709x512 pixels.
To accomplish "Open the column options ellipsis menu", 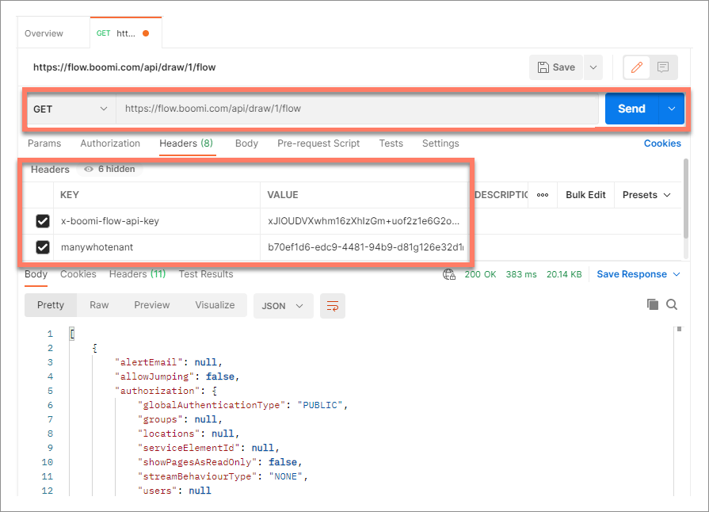I will (543, 195).
